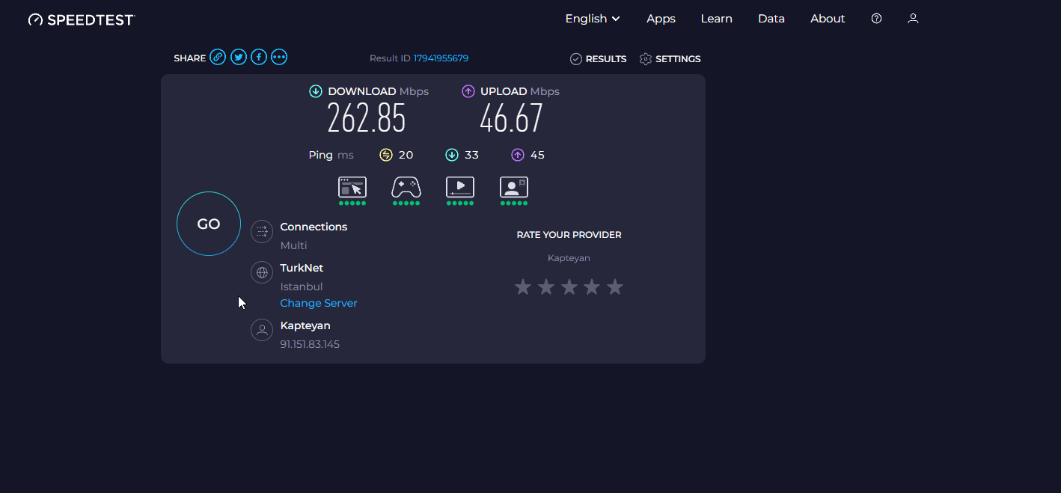
Task: Rate provider five stars
Action: pos(615,287)
